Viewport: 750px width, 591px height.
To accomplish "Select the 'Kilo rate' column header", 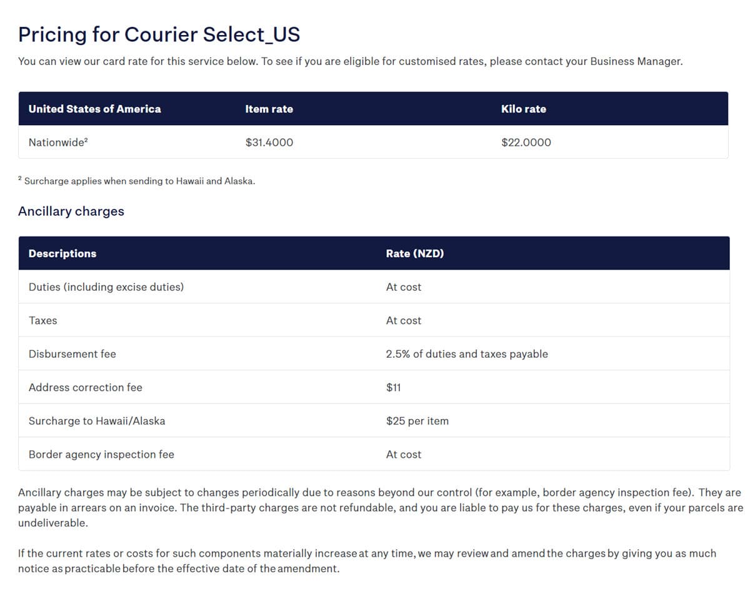I will click(x=523, y=109).
